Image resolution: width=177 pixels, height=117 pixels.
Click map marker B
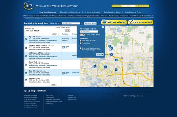(x=116, y=70)
